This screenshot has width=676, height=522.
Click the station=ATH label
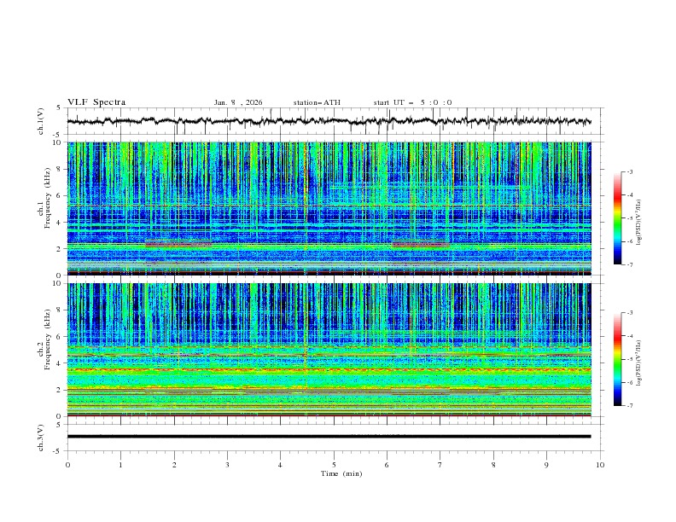pyautogui.click(x=317, y=102)
